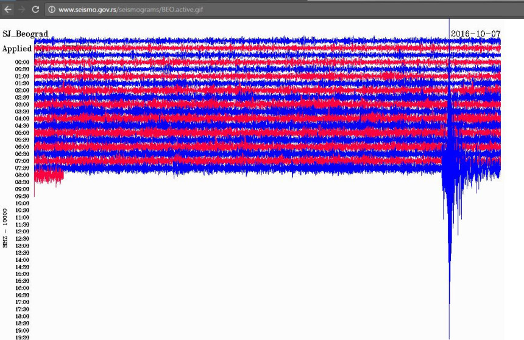The height and width of the screenshot is (340, 524).
Task: Click the 04:30 time label
Action: [22, 126]
